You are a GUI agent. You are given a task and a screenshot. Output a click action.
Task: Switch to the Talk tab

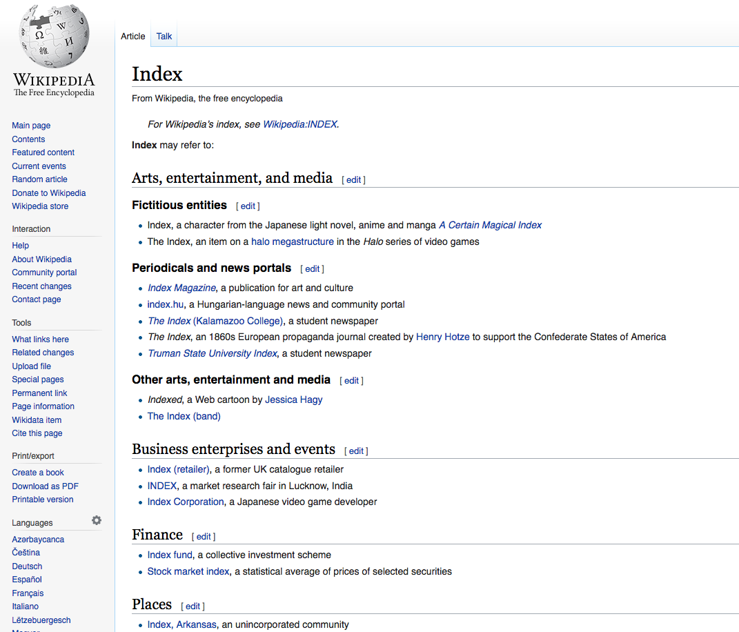click(x=164, y=37)
